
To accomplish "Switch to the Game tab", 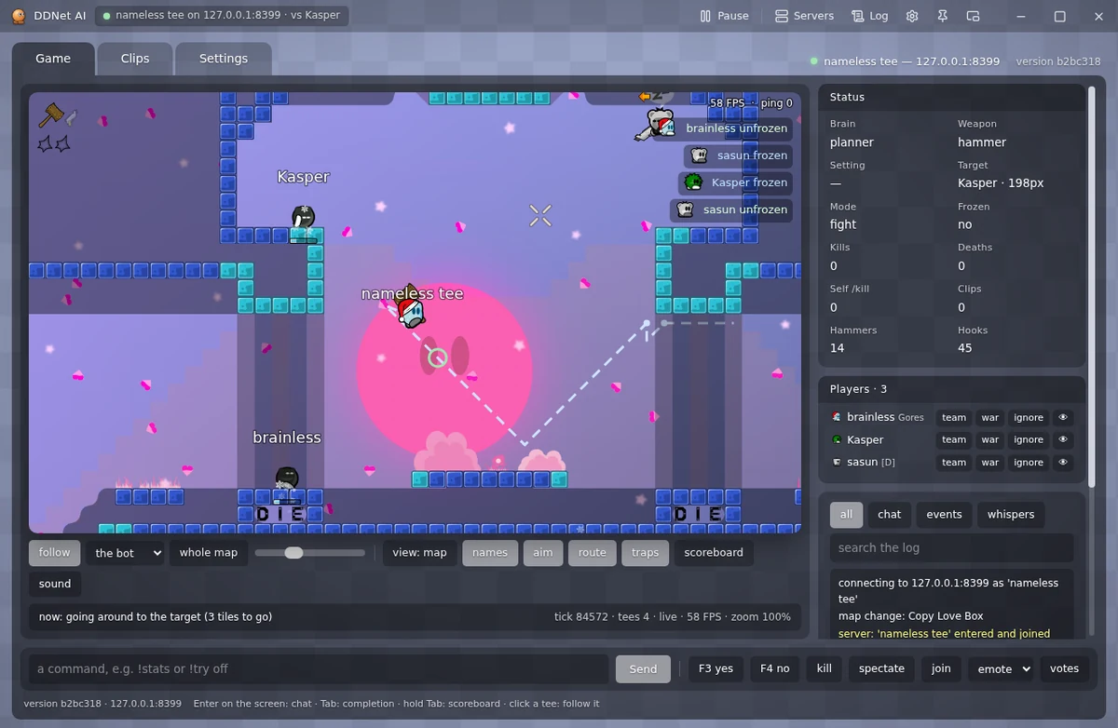I will click(x=53, y=58).
